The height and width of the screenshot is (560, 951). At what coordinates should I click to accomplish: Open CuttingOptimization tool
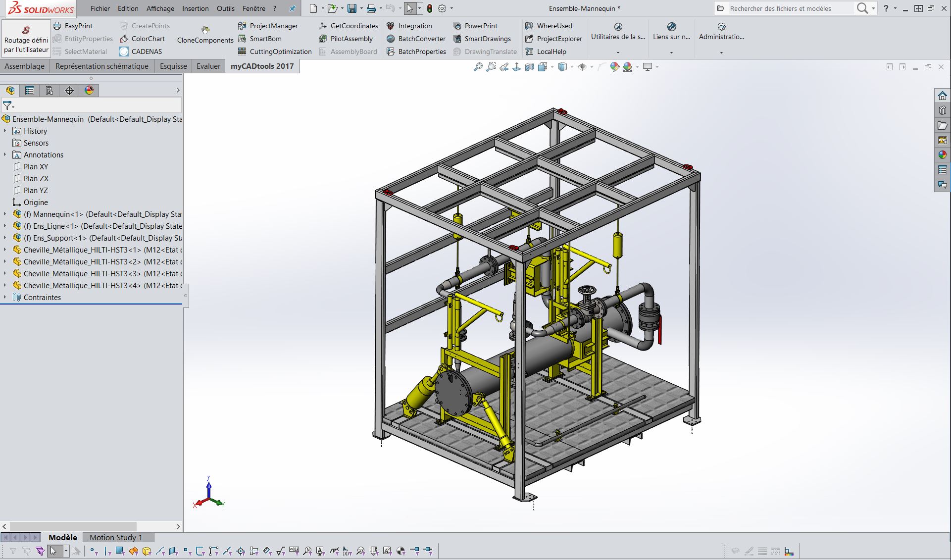pyautogui.click(x=275, y=51)
